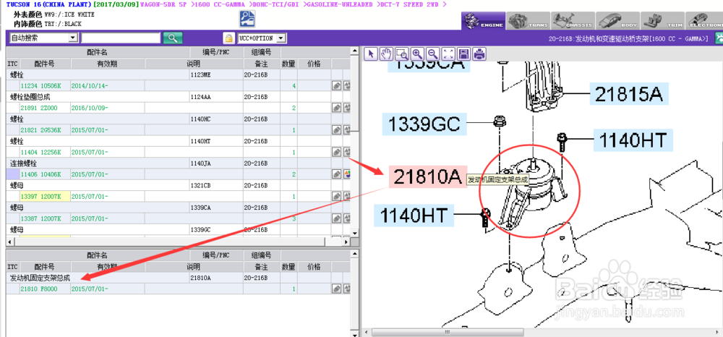Click the 配件号 column header in upper list

pyautogui.click(x=45, y=64)
